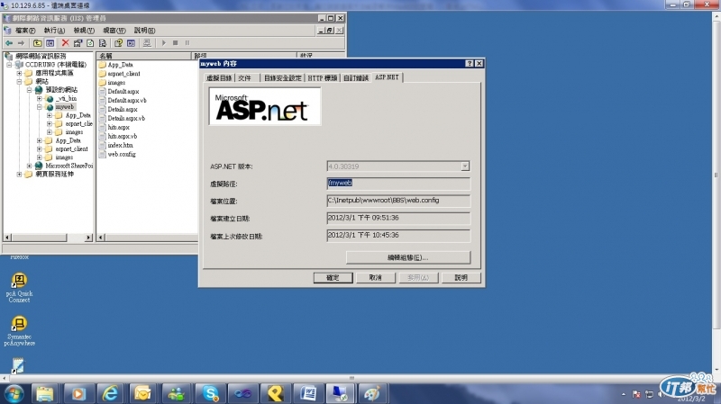
Task: Click the red X delete icon
Action: [x=65, y=43]
